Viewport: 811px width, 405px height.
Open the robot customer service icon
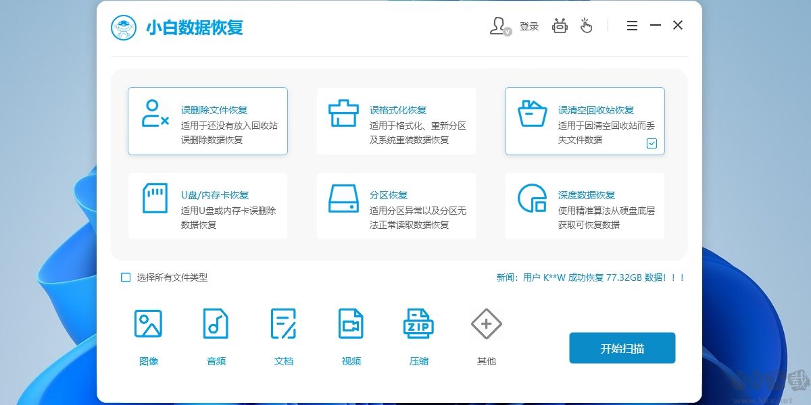(560, 26)
